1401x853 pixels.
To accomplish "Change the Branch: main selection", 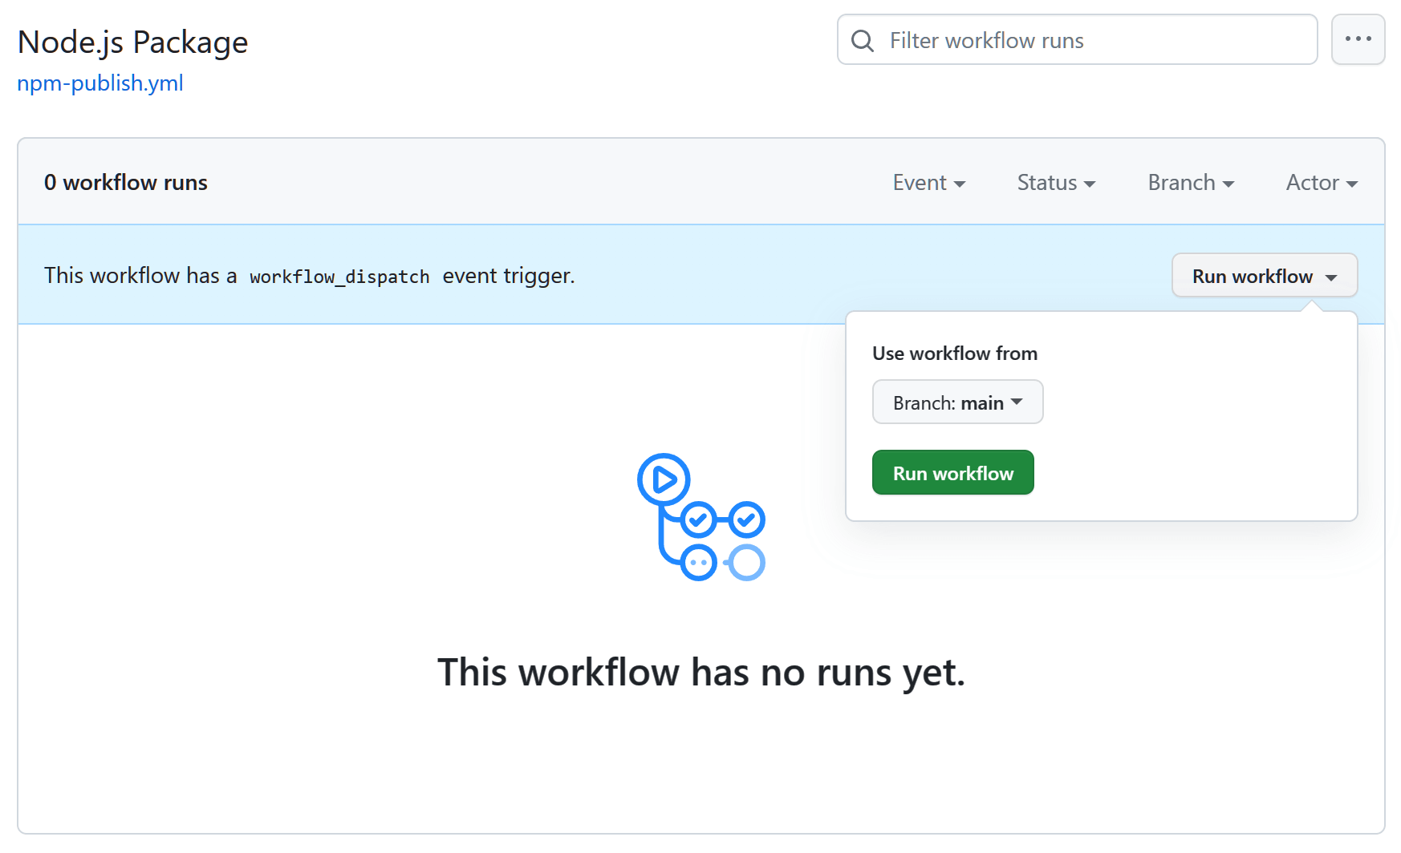I will pyautogui.click(x=957, y=402).
